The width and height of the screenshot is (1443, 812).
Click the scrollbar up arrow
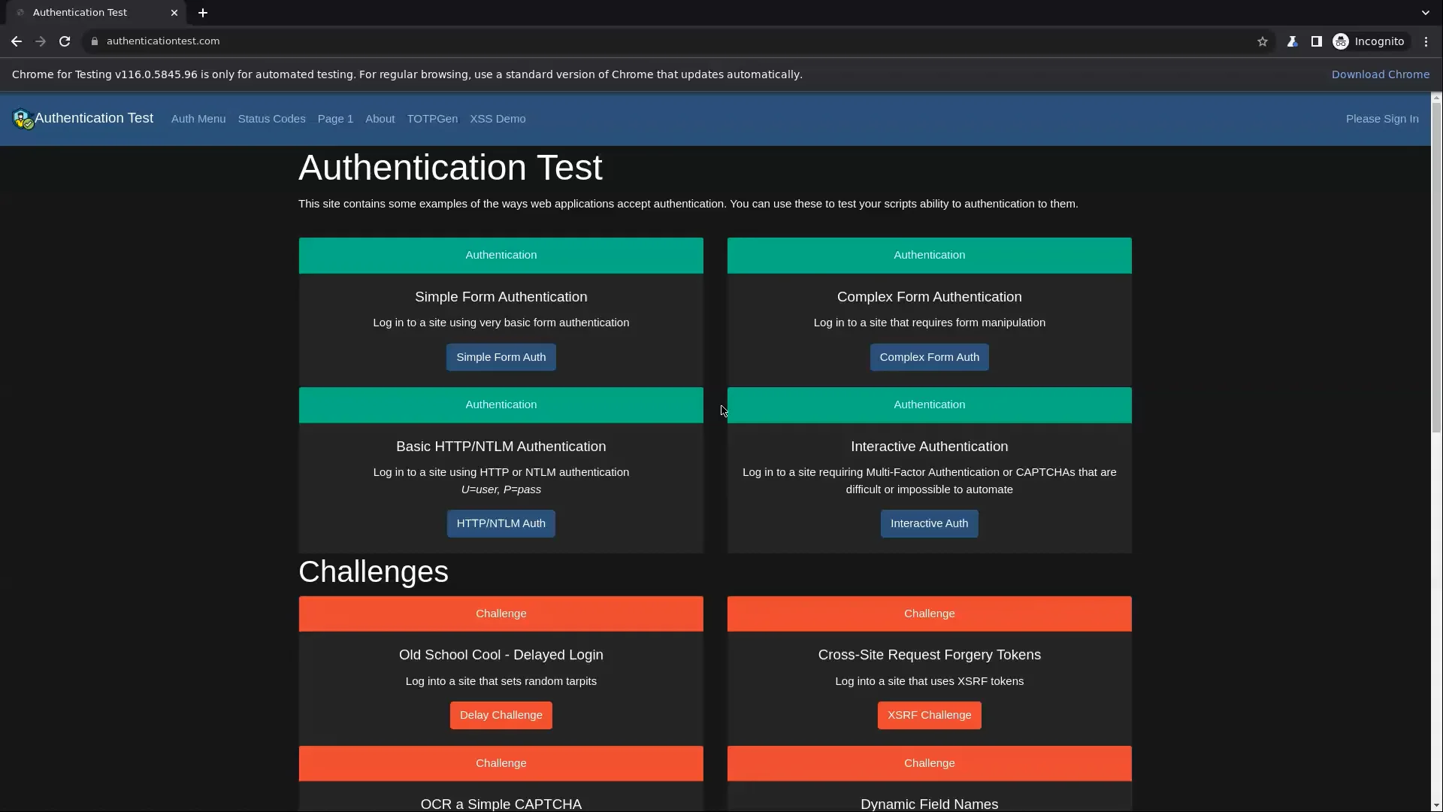click(x=1436, y=98)
